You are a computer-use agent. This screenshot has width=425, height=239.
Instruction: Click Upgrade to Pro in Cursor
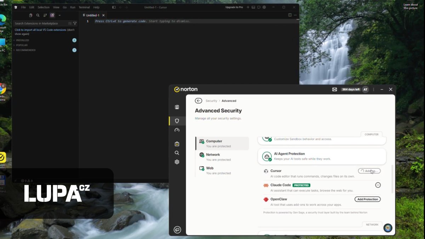(x=234, y=7)
